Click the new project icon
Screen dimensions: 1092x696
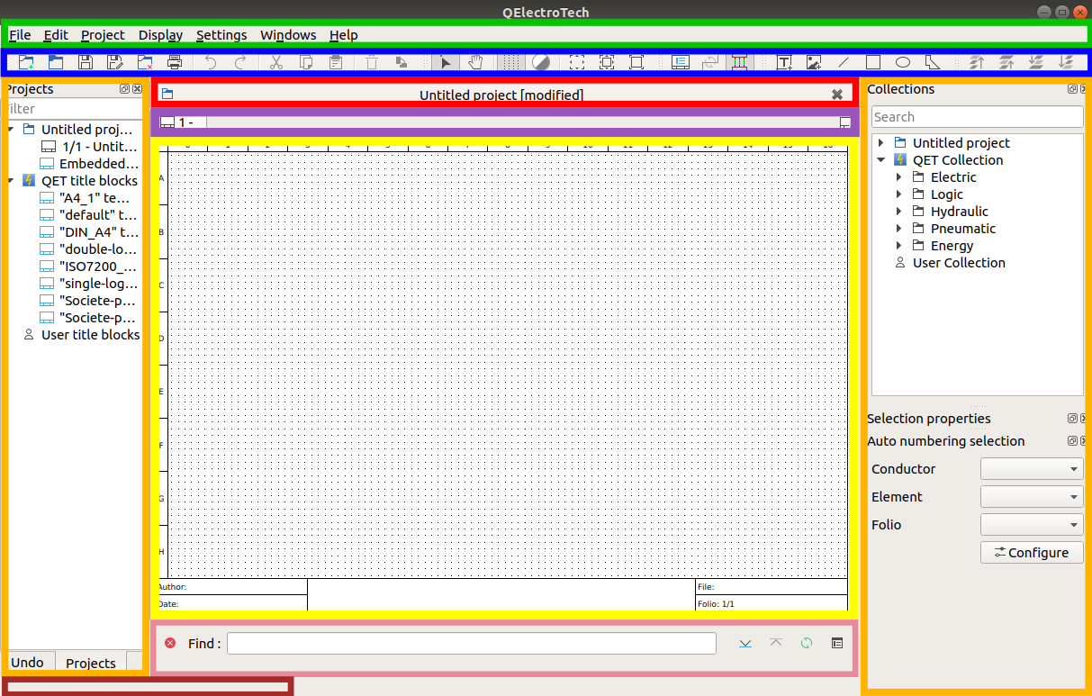pyautogui.click(x=26, y=62)
